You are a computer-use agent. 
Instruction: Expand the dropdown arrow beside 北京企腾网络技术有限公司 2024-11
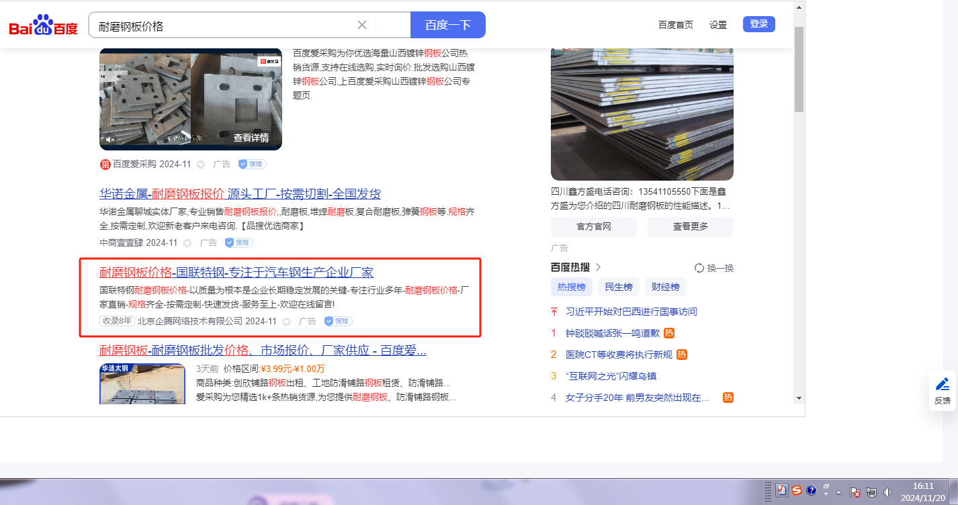(x=287, y=322)
